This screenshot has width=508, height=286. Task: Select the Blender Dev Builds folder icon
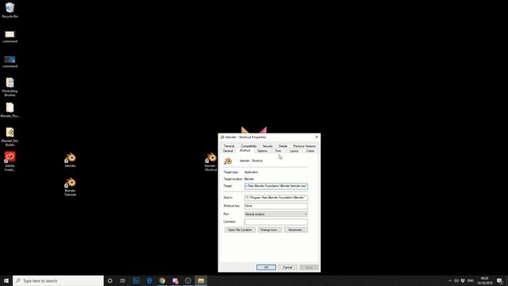(10, 137)
